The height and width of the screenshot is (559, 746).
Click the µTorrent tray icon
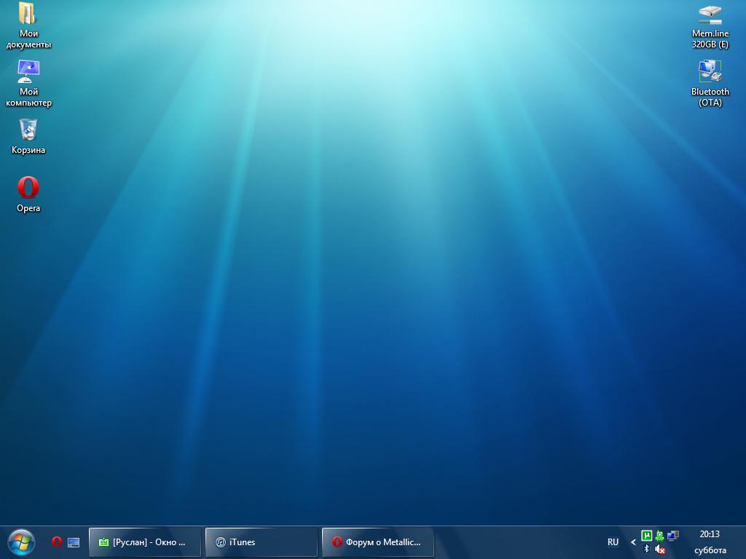pos(646,536)
